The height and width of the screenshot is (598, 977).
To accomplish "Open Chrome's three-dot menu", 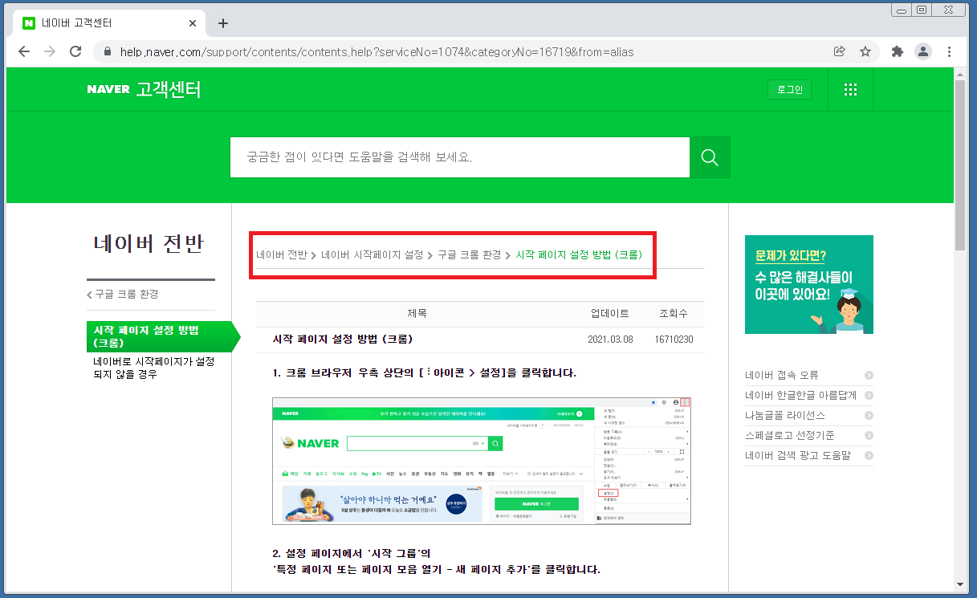I will point(949,51).
